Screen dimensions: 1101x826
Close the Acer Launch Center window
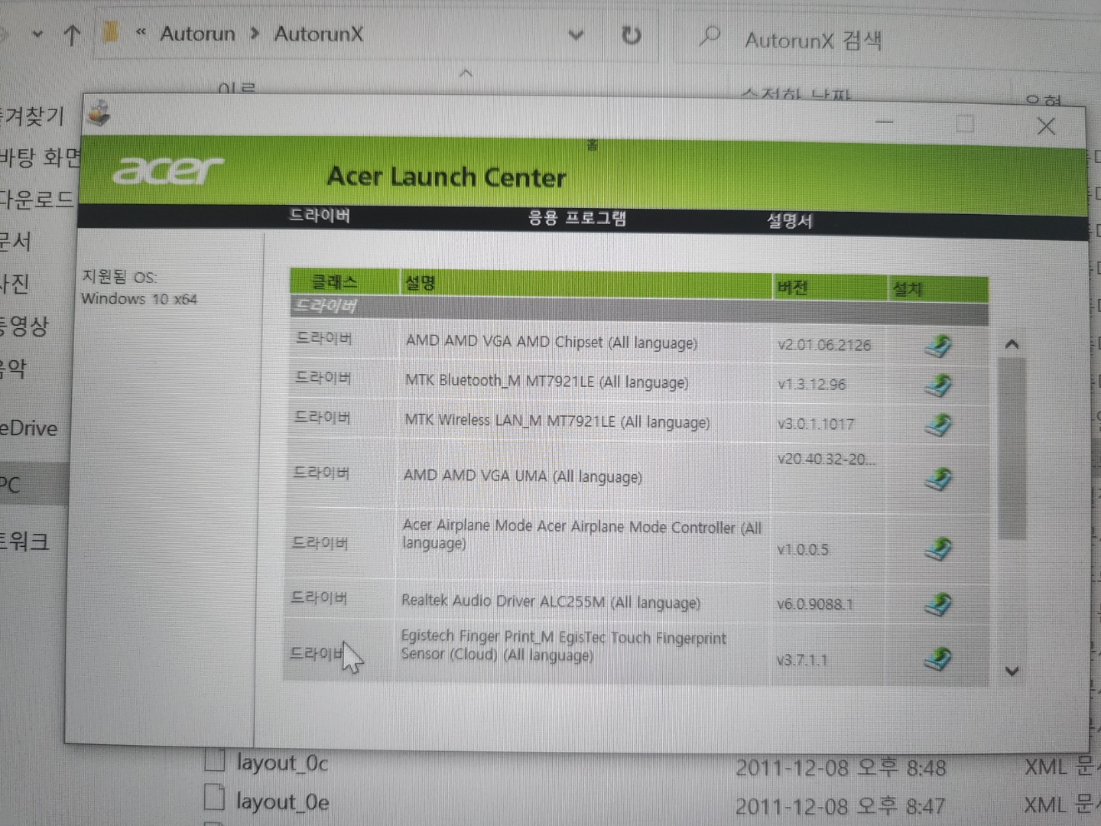pyautogui.click(x=1046, y=126)
